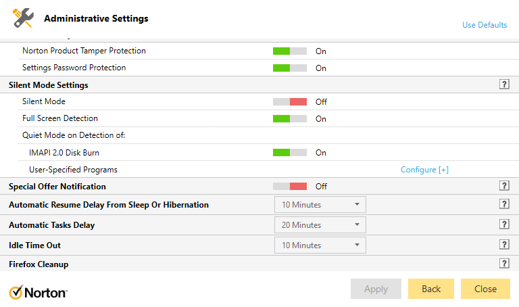Viewport: 519px width, 307px height.
Task: Disable Settings Password Protection switch
Action: point(289,68)
